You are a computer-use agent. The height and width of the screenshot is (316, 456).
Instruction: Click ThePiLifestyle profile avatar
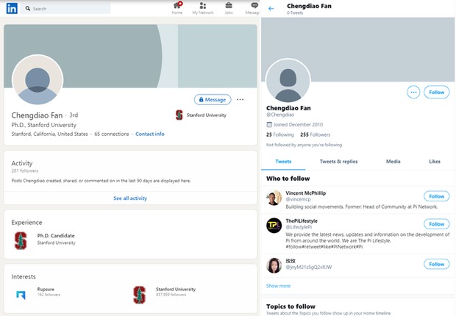274,226
